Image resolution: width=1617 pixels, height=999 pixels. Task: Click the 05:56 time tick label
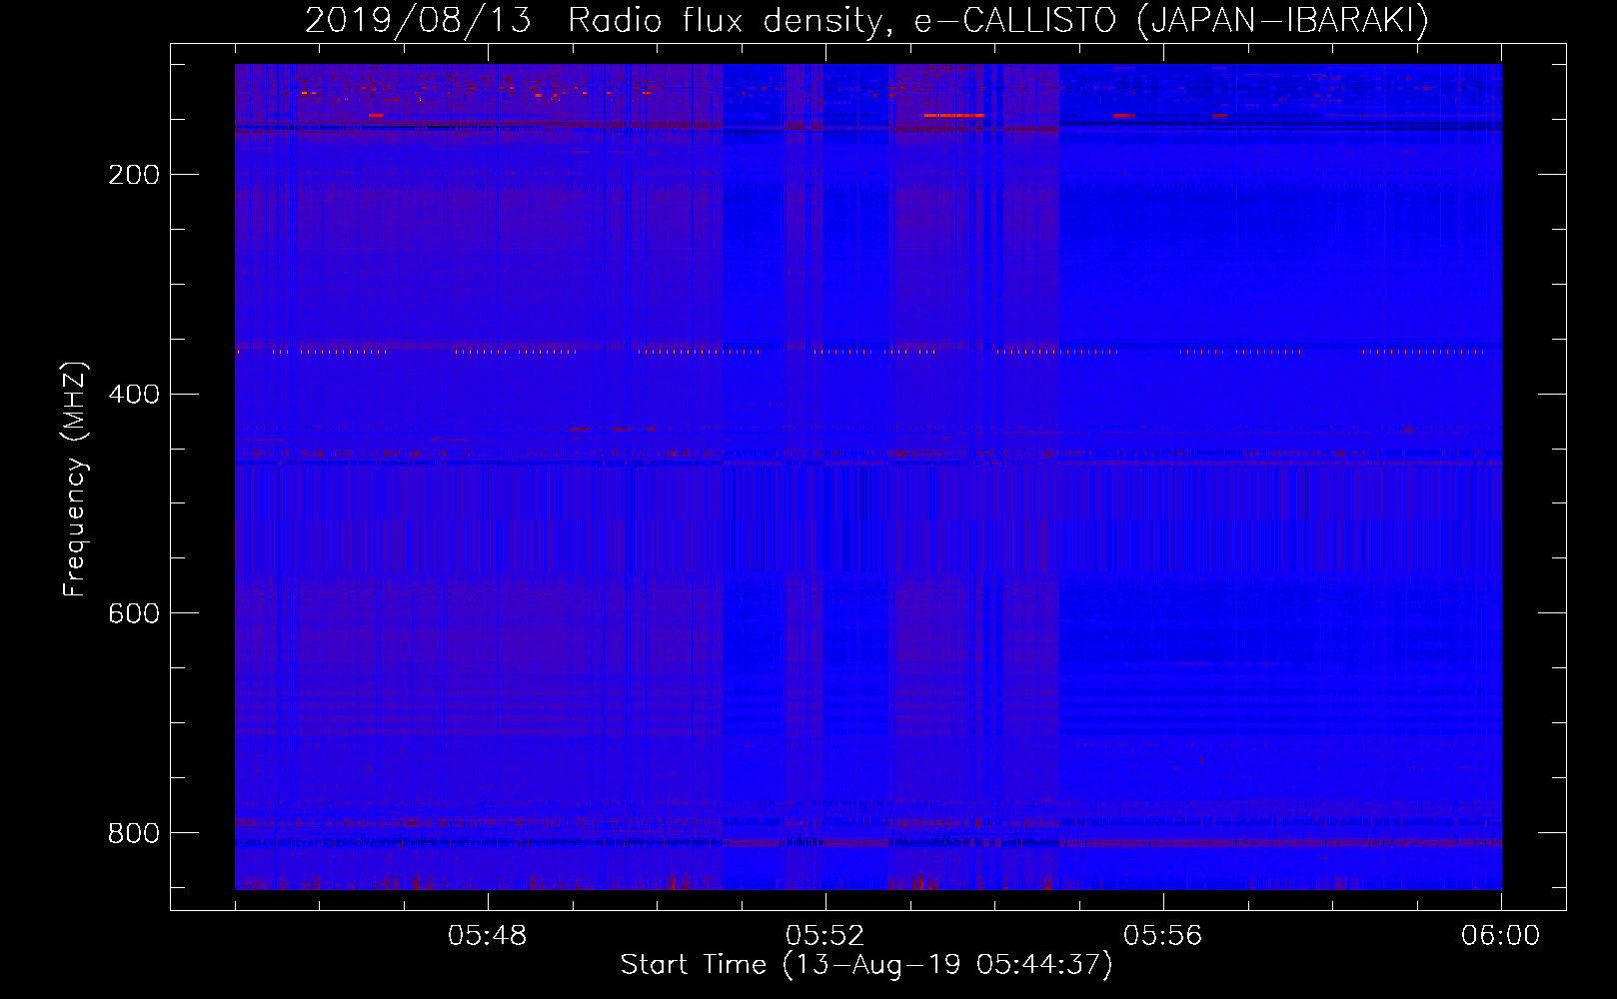click(1162, 936)
